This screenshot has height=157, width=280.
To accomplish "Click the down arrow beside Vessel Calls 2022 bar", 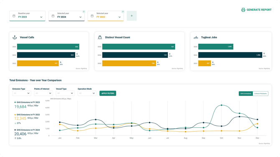I will 61,62.
